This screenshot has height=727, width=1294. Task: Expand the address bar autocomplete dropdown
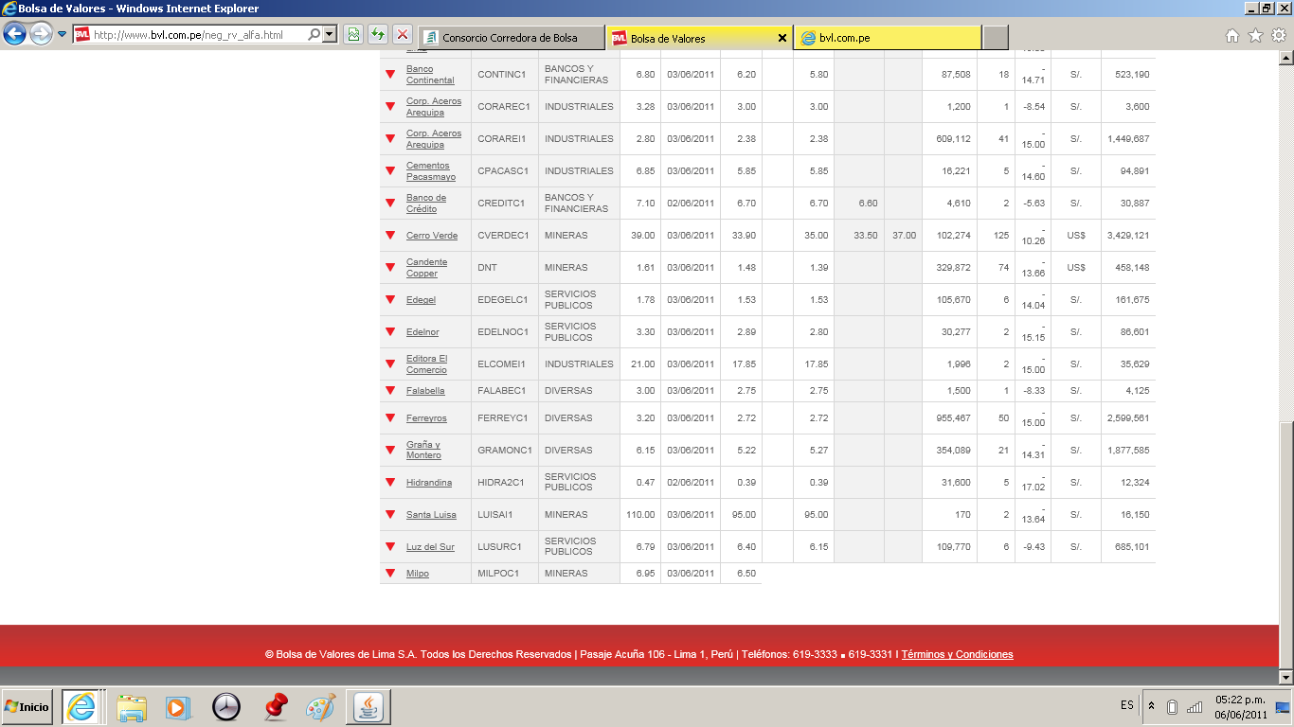330,35
